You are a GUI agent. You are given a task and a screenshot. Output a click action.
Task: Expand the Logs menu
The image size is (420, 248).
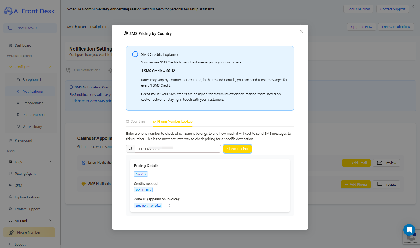[x=50, y=162]
